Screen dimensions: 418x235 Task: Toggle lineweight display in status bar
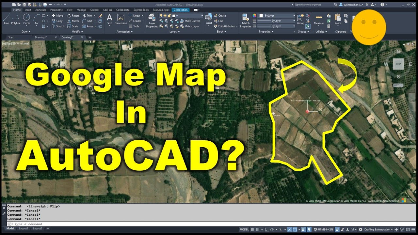click(x=304, y=229)
